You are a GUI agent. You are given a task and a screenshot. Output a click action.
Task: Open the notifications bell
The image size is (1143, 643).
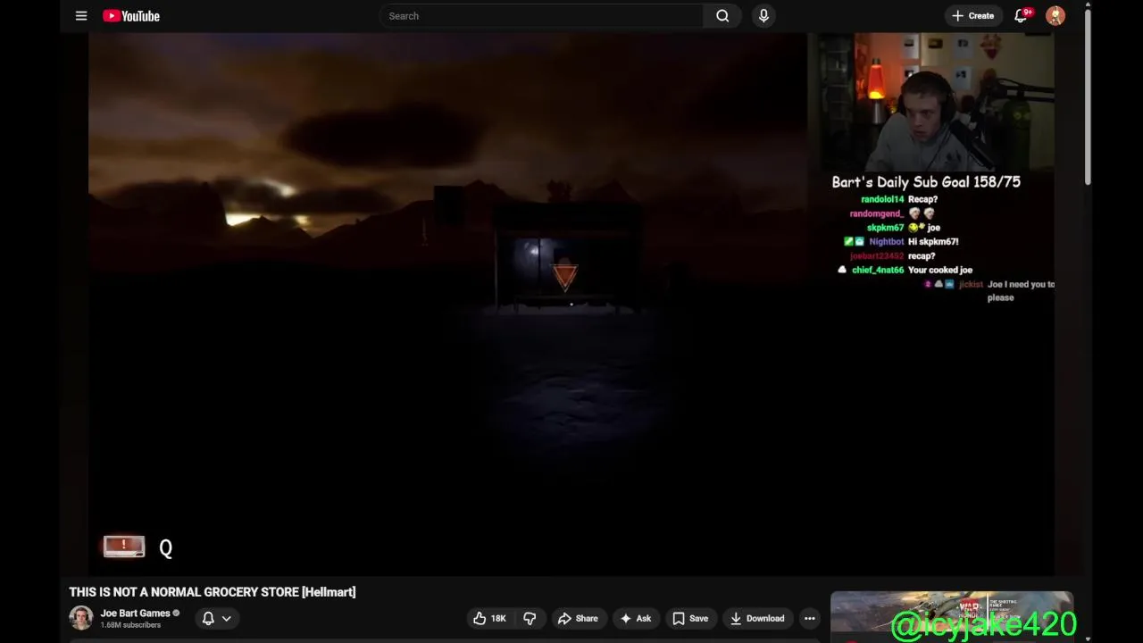(1021, 16)
